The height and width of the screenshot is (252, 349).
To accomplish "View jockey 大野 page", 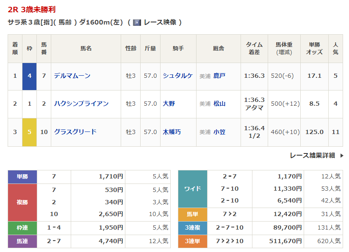I will [169, 104].
